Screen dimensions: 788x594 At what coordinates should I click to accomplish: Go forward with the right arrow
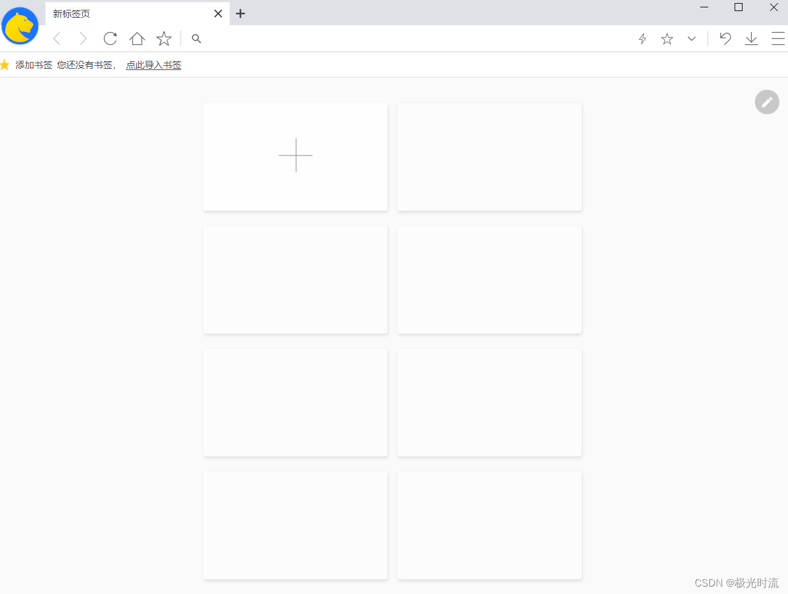pos(83,39)
